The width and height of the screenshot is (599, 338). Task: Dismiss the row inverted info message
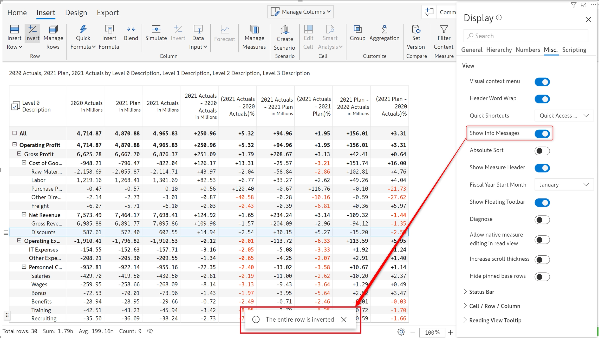344,320
